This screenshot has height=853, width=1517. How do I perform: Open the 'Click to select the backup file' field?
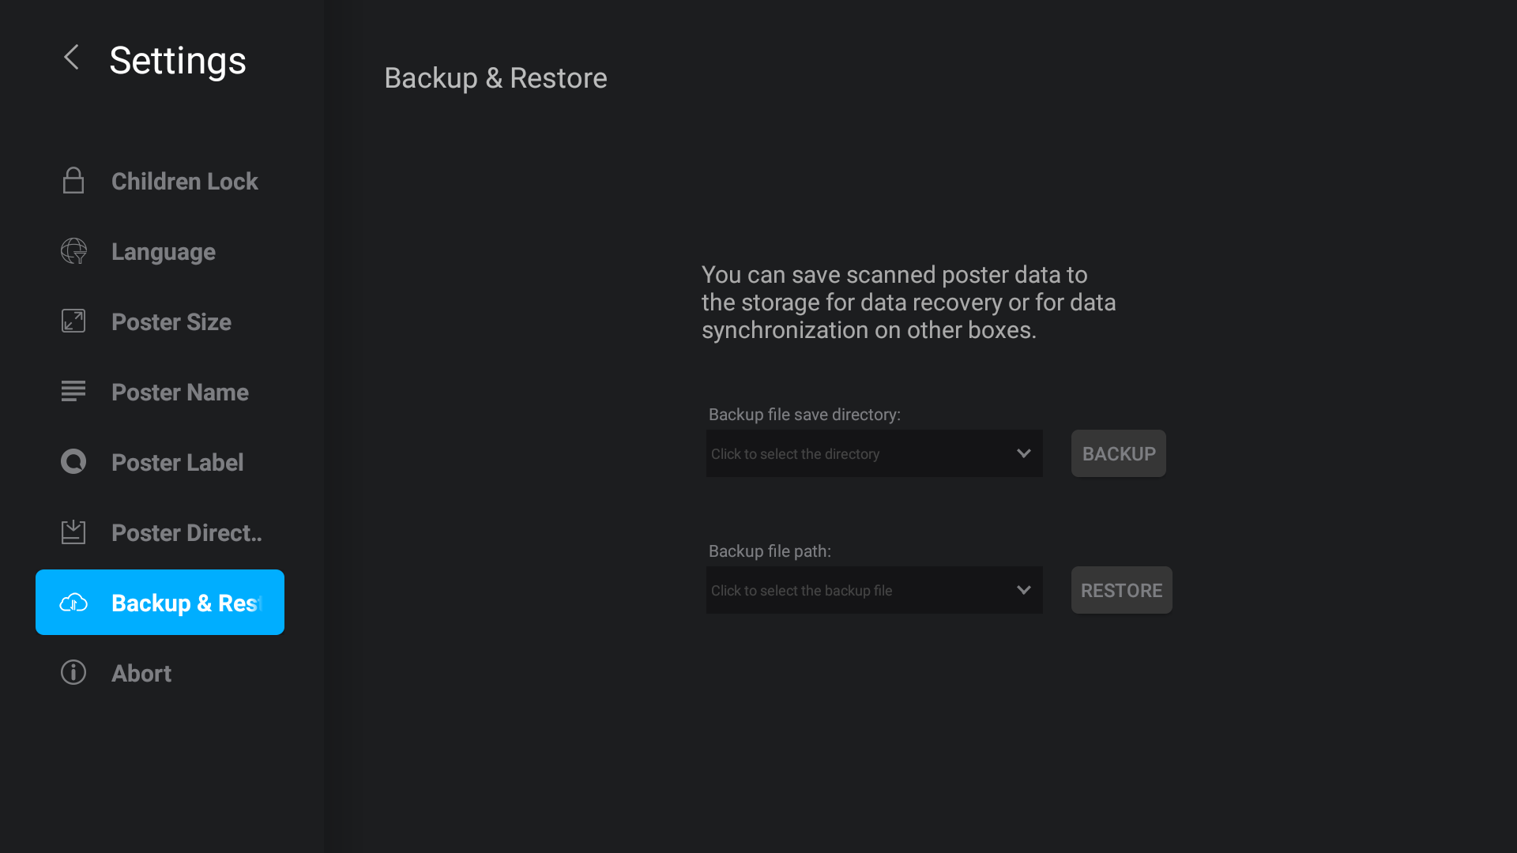coord(875,590)
